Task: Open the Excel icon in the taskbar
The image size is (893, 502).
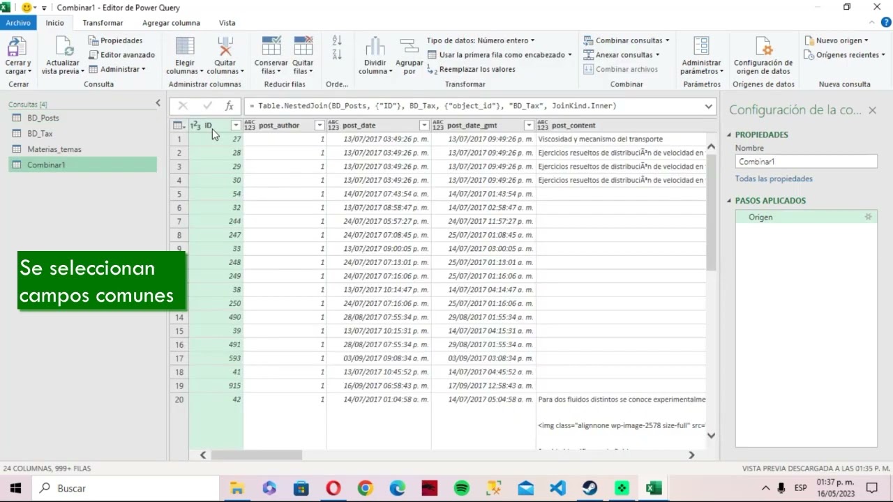Action: (654, 488)
